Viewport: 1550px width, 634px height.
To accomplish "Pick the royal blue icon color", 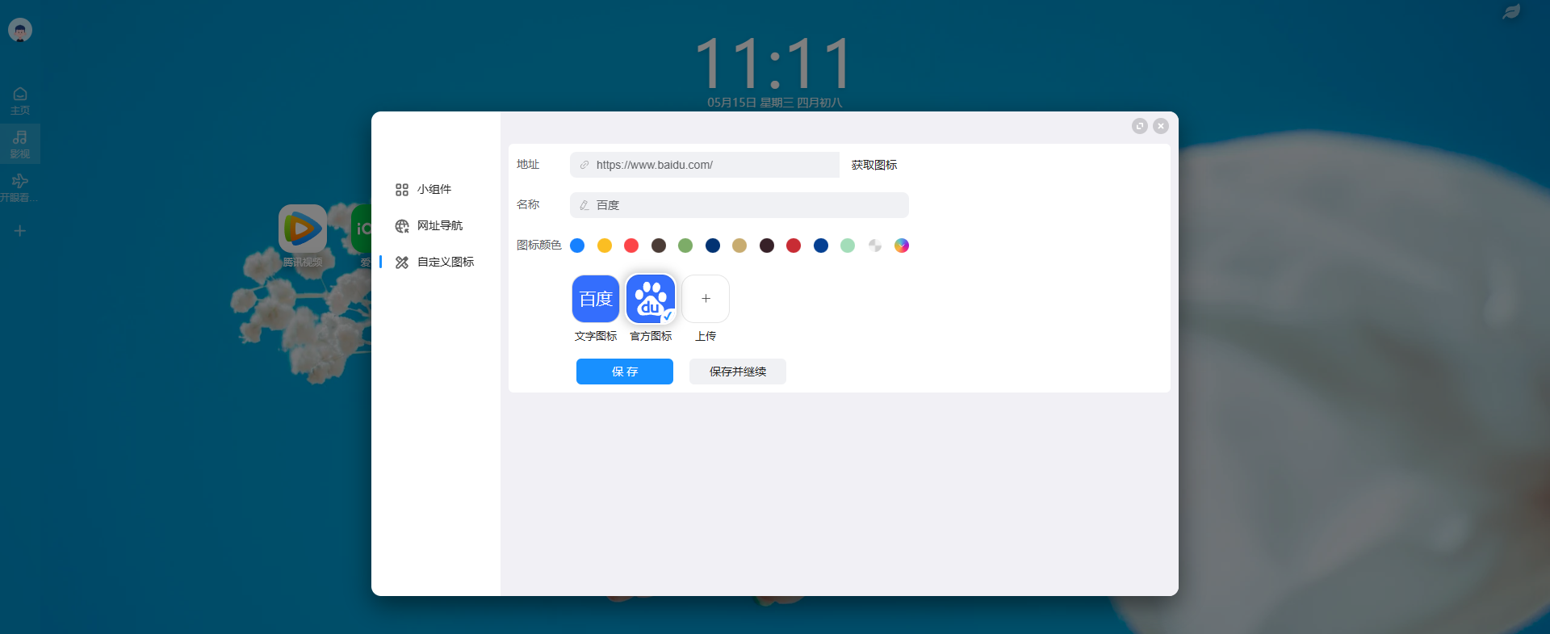I will [821, 246].
